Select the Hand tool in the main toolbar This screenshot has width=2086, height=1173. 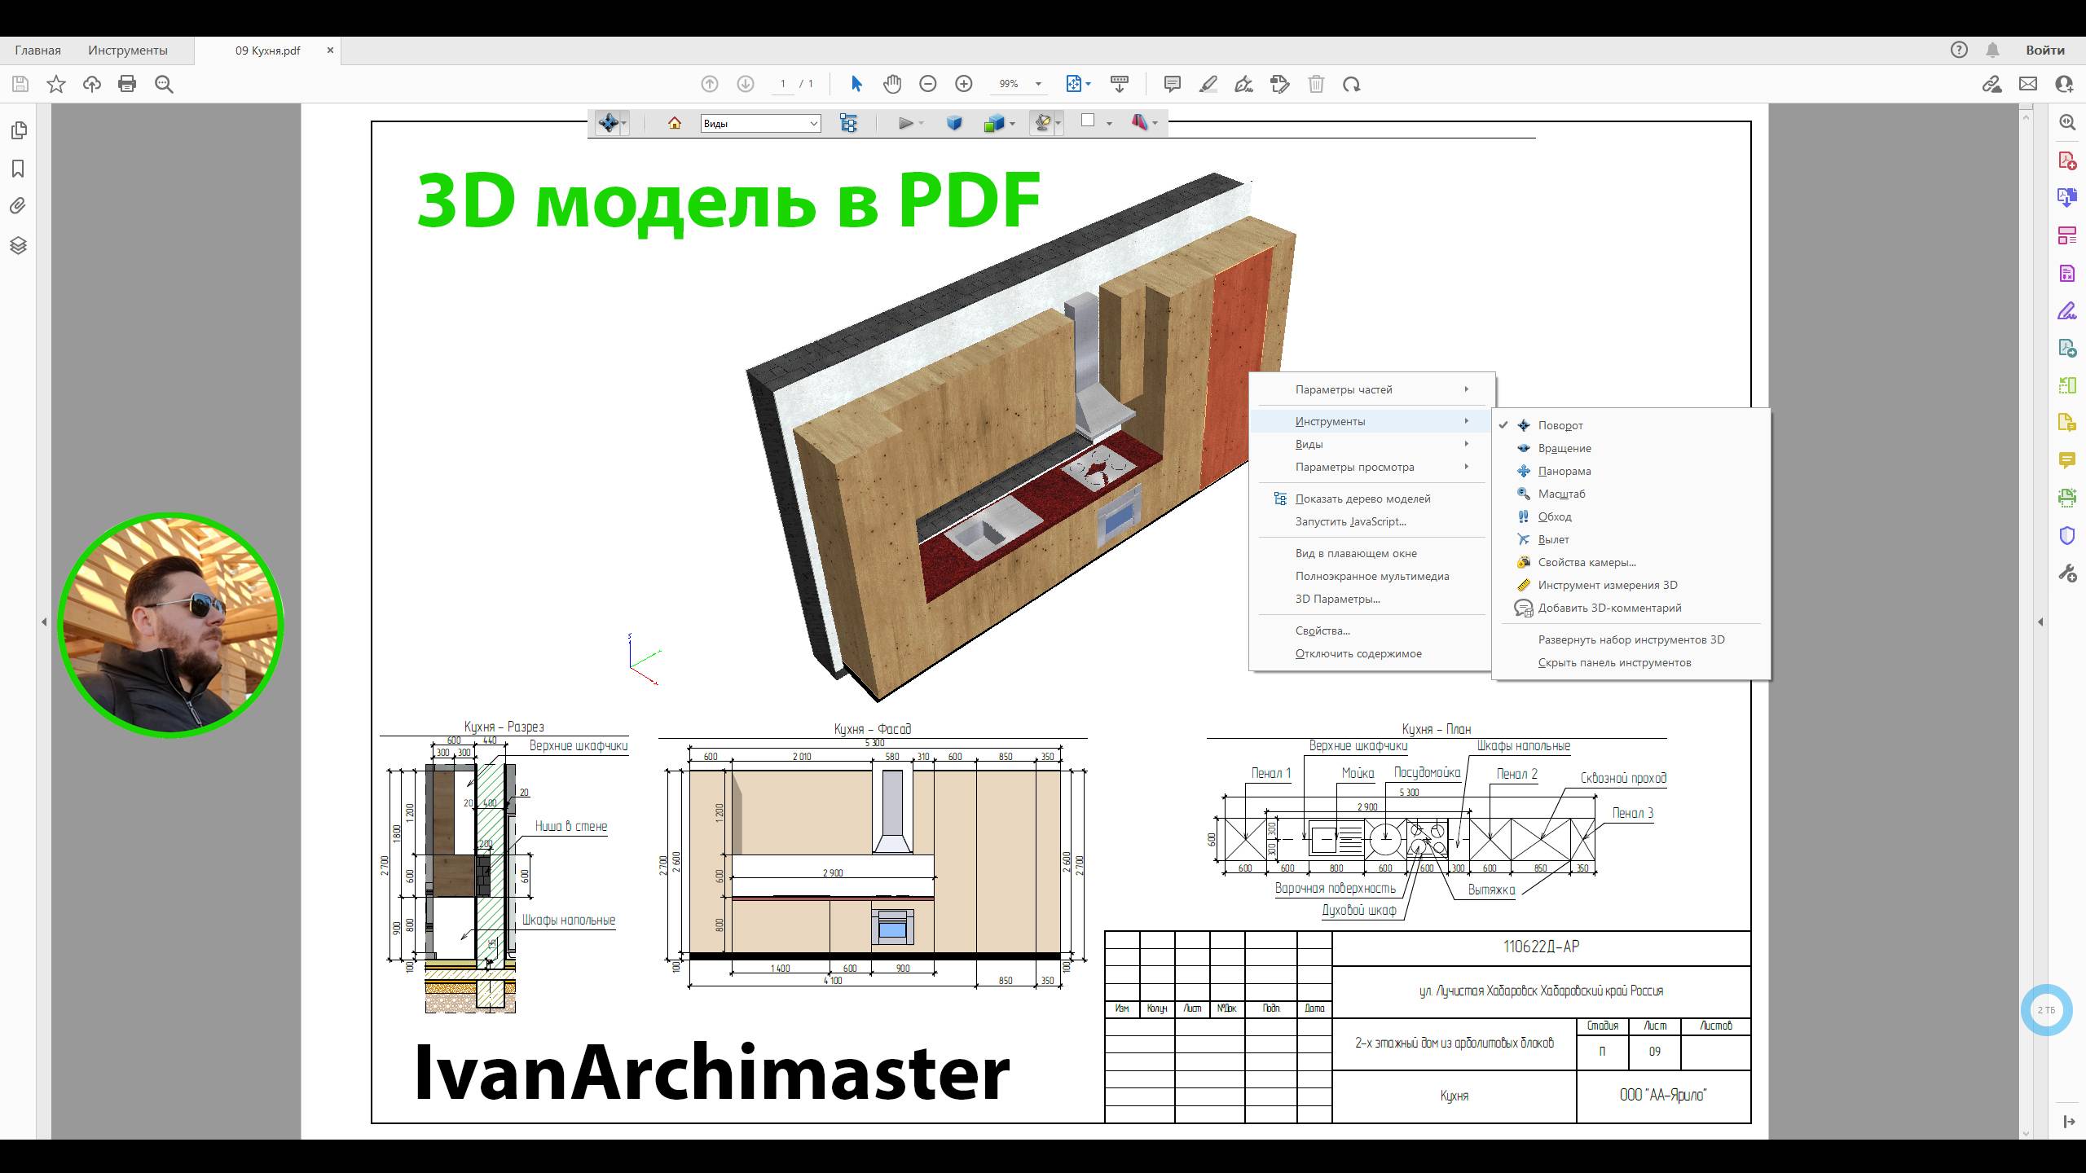coord(891,83)
